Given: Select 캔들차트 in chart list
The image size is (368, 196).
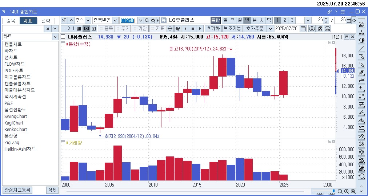Looking at the screenshot, I should 13,44.
